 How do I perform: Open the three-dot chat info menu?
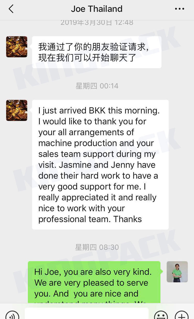tap(180, 9)
